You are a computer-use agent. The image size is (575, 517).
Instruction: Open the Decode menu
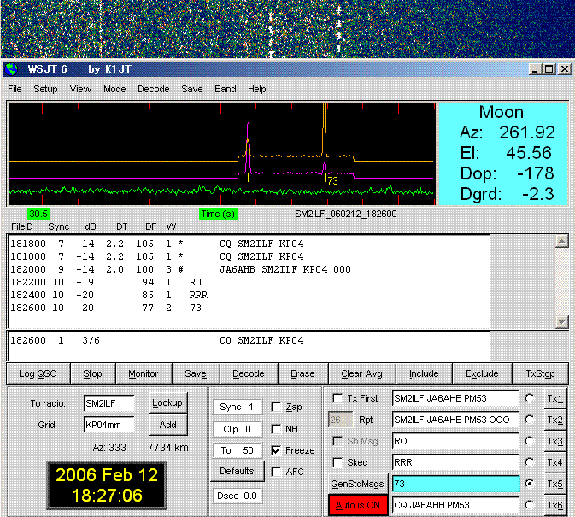(153, 89)
